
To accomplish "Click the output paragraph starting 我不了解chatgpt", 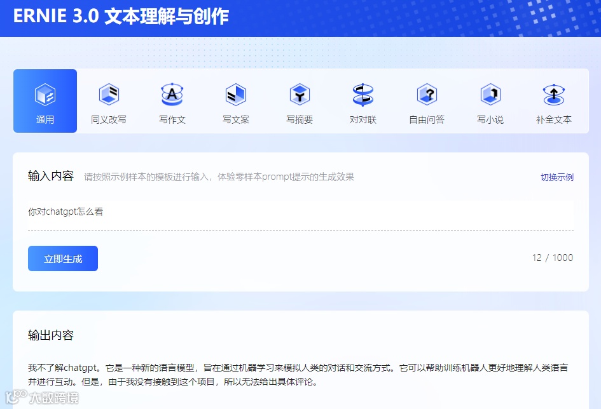I will click(x=298, y=375).
